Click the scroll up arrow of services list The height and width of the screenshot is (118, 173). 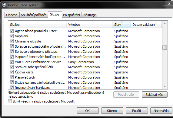[165, 24]
